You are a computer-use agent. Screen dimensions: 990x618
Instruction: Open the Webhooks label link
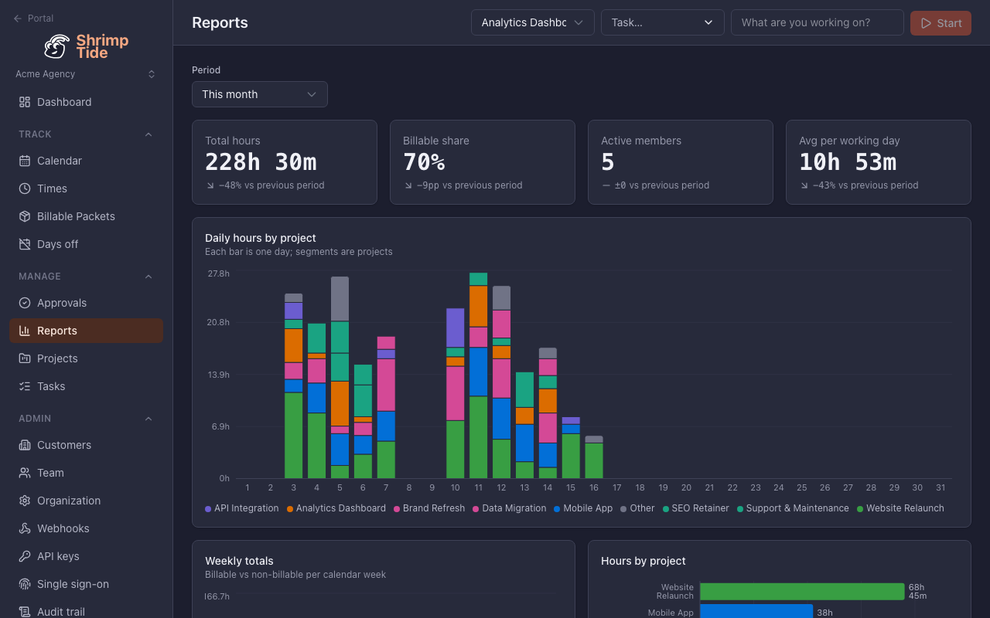point(63,528)
